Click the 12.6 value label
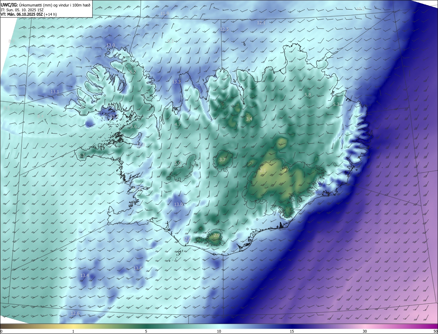 point(75,314)
